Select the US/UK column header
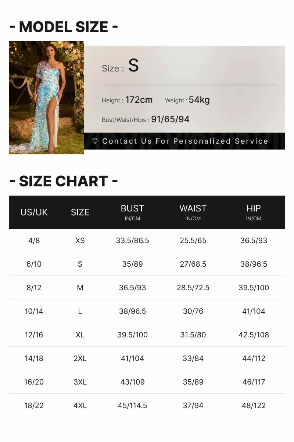The width and height of the screenshot is (294, 442). tap(34, 212)
